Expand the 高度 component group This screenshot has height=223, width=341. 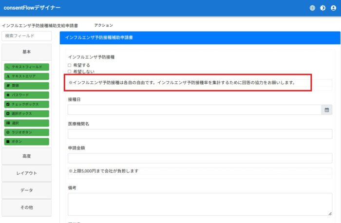click(x=26, y=156)
